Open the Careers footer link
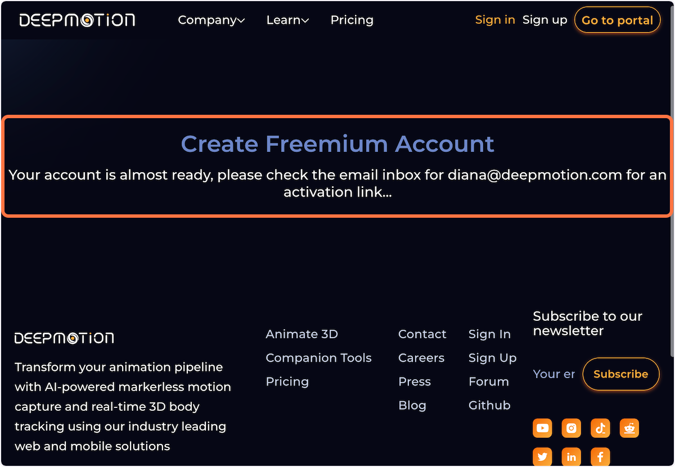This screenshot has width=675, height=467. pyautogui.click(x=421, y=357)
